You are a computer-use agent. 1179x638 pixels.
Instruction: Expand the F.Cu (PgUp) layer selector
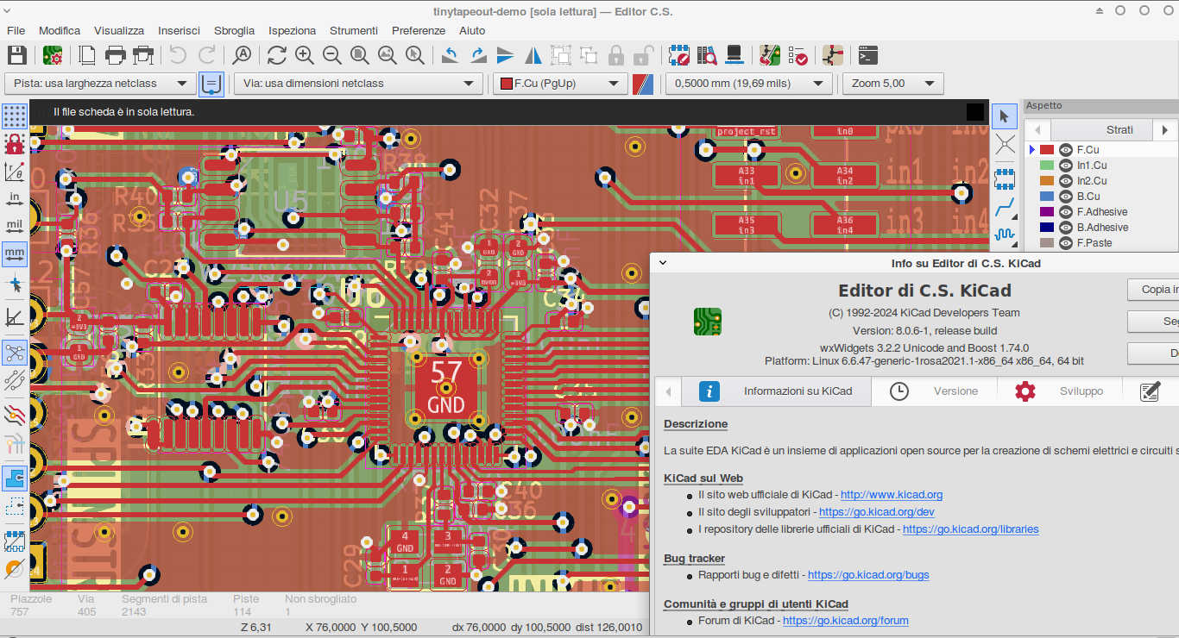coord(559,84)
